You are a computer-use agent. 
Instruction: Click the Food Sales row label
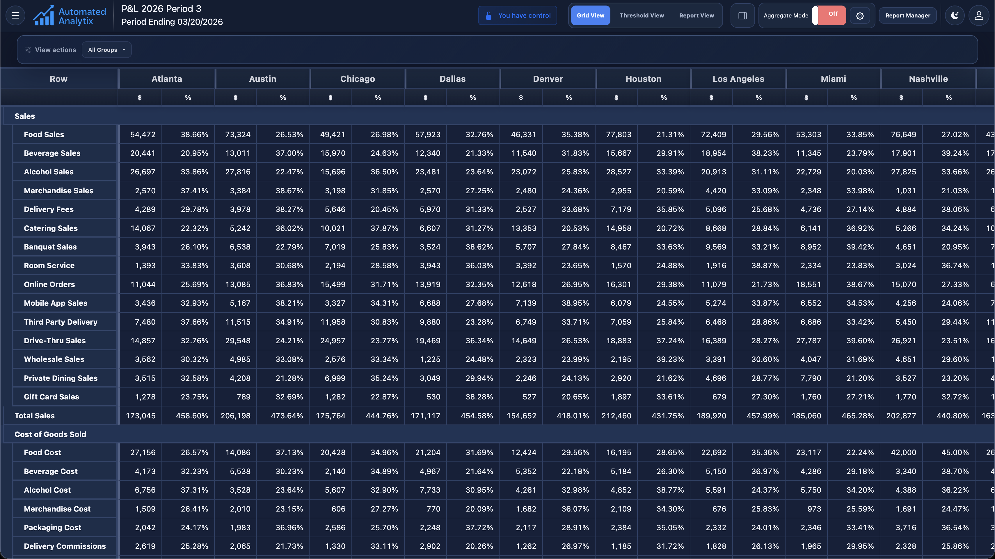click(44, 135)
